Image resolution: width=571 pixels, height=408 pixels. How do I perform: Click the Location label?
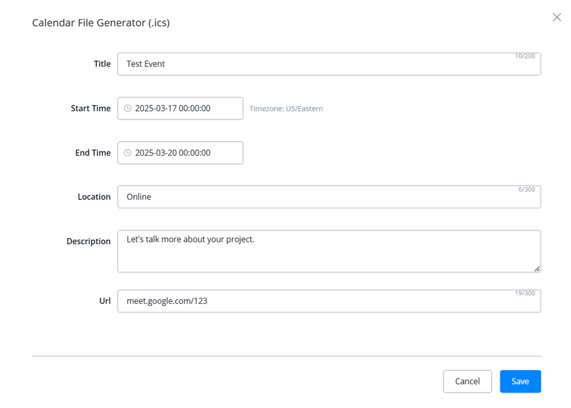(x=94, y=197)
